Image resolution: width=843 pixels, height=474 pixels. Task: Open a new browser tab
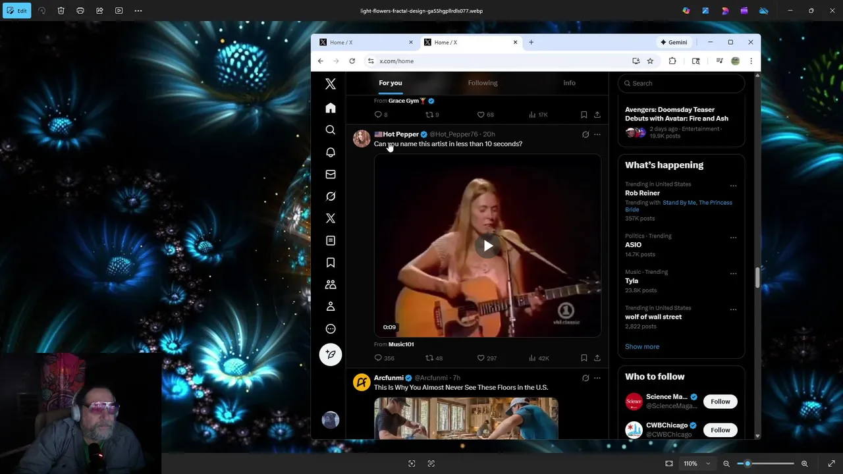tap(531, 42)
